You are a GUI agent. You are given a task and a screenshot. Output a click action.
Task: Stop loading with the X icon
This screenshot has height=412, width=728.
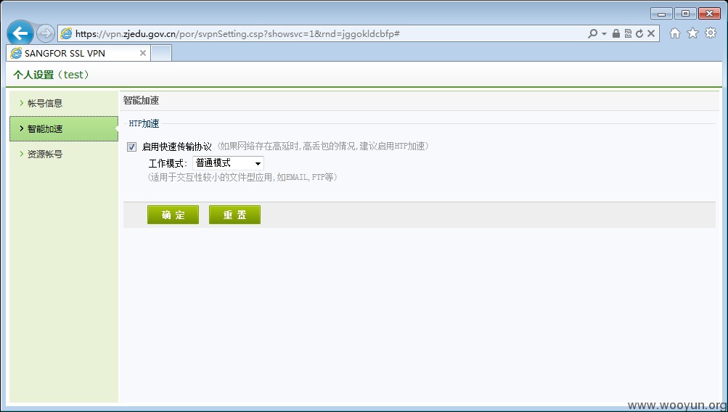[651, 33]
